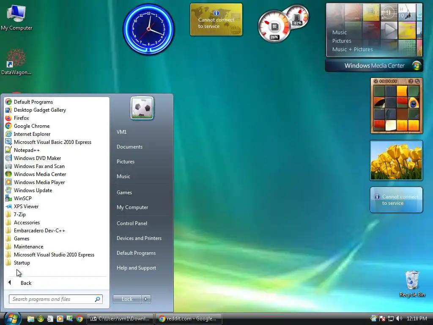Screen dimensions: 433x325
Task: Launch Windows Media Player from the quick launch
Action: (60, 319)
